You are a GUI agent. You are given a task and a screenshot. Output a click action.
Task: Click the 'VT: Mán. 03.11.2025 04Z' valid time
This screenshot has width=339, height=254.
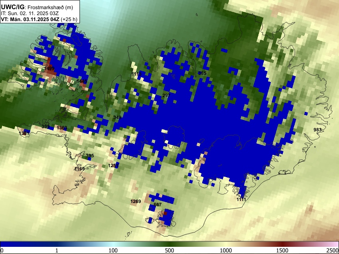pyautogui.click(x=30, y=19)
